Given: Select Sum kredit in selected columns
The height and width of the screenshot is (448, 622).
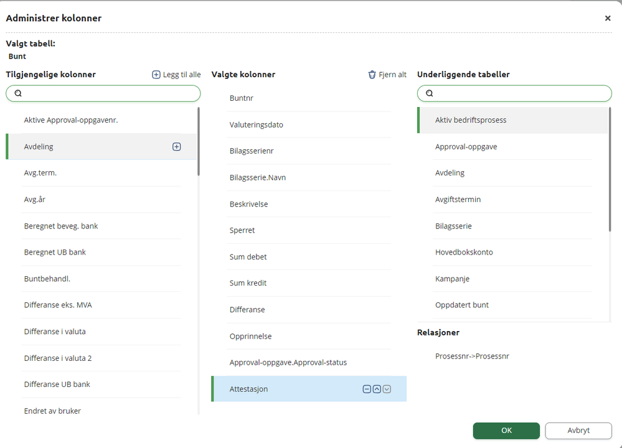Looking at the screenshot, I should click(x=309, y=283).
